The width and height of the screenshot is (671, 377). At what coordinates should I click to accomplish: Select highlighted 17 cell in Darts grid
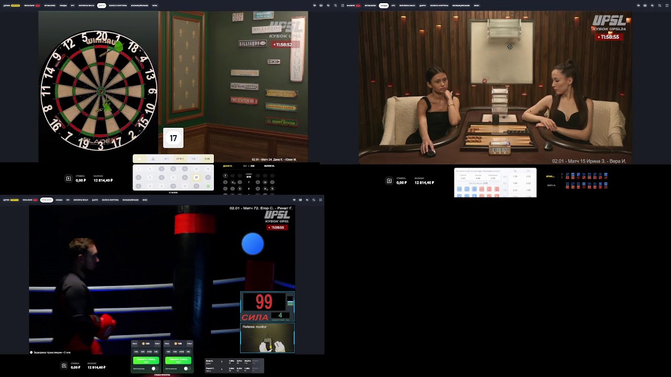(197, 178)
